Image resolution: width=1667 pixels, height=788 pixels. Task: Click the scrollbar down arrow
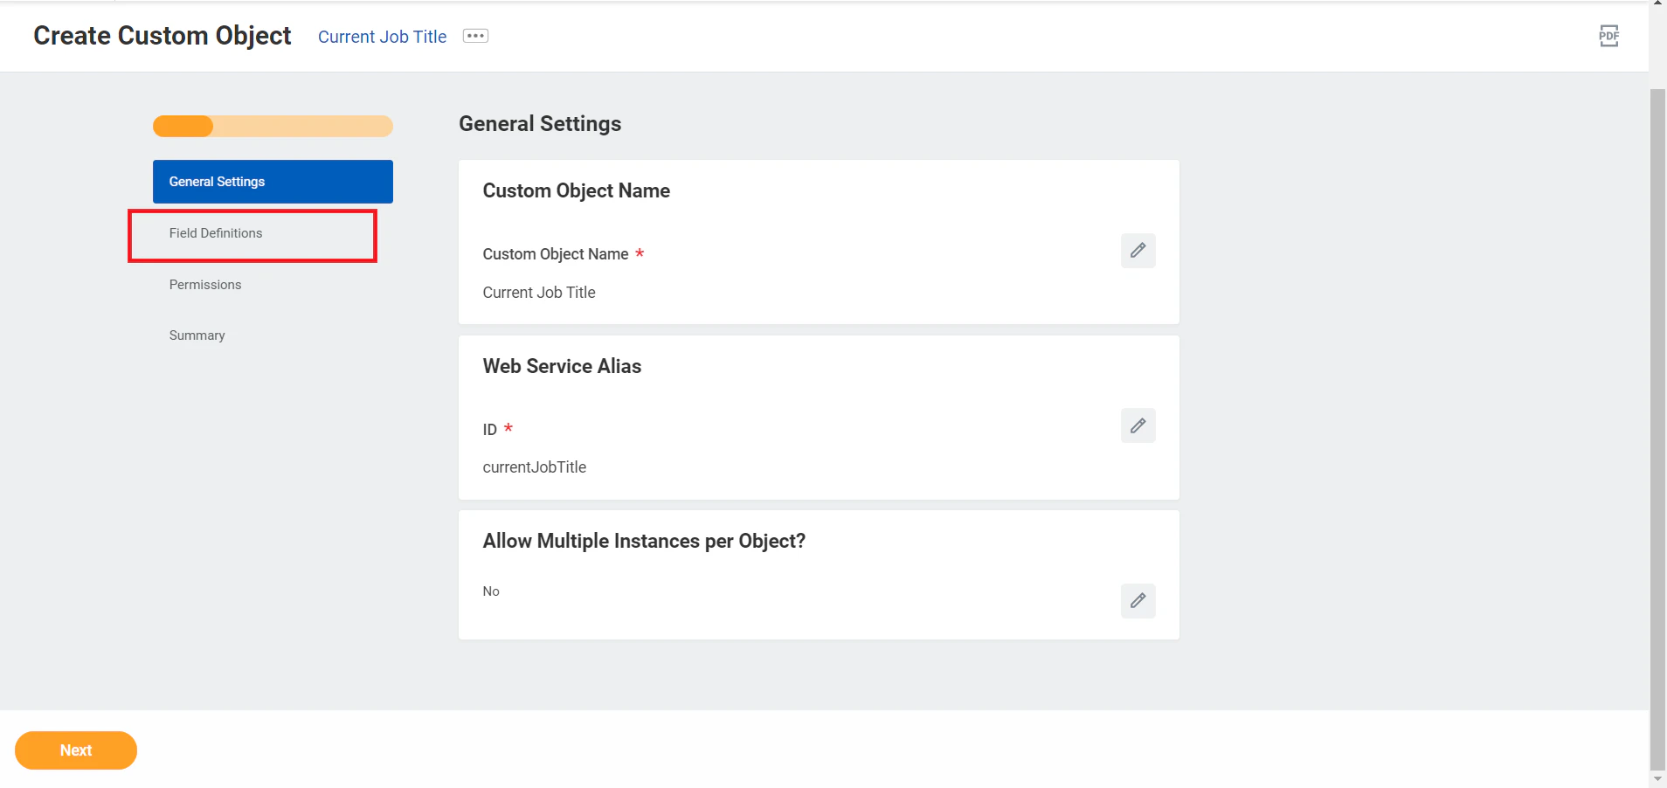[x=1657, y=778]
